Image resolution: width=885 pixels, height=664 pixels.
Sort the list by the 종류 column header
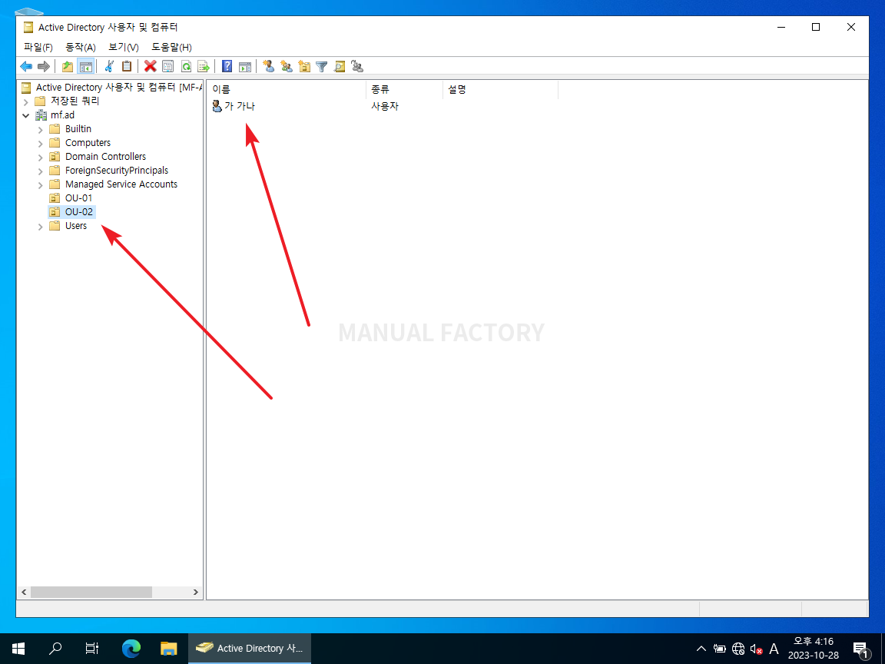coord(405,90)
